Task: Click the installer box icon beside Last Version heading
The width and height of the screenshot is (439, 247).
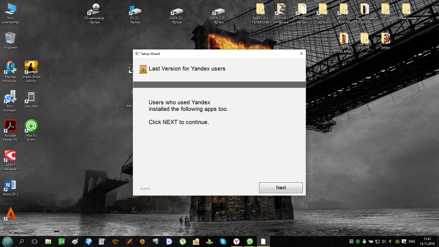Action: [143, 69]
